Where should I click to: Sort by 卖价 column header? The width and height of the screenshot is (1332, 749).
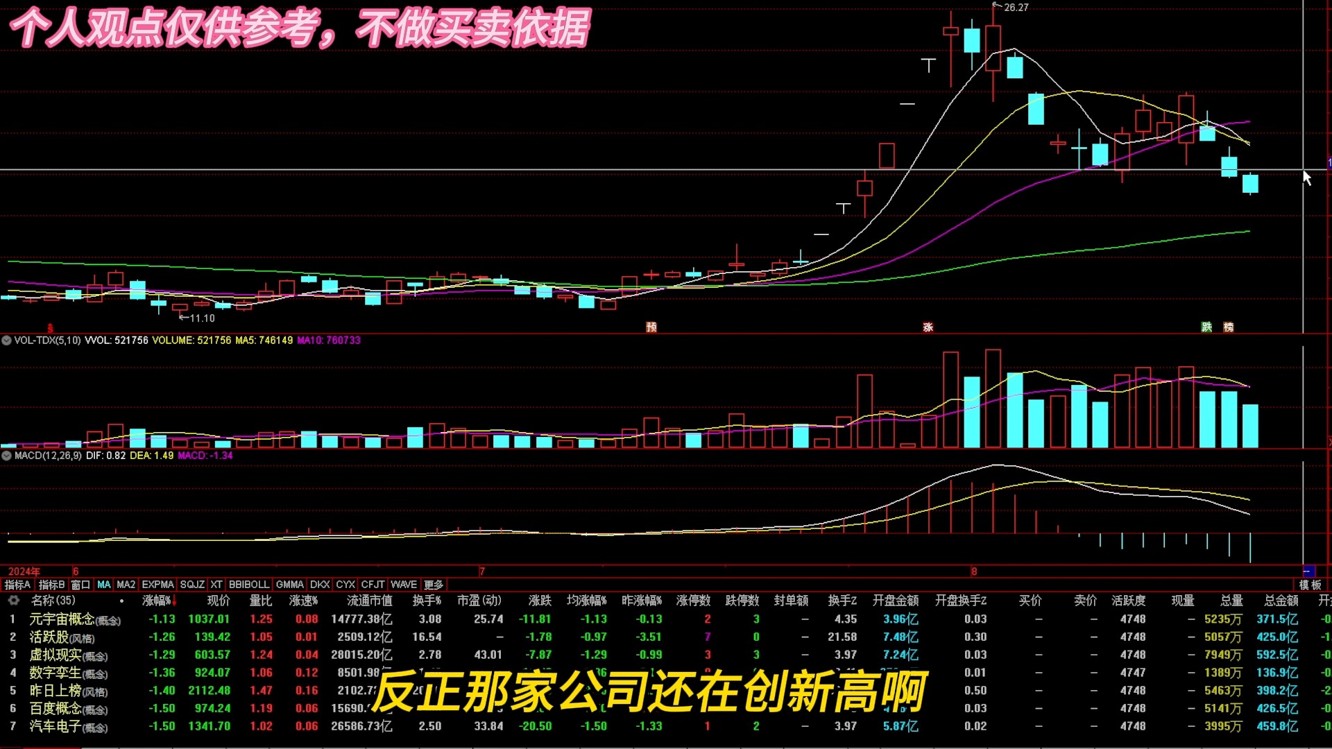click(1086, 601)
